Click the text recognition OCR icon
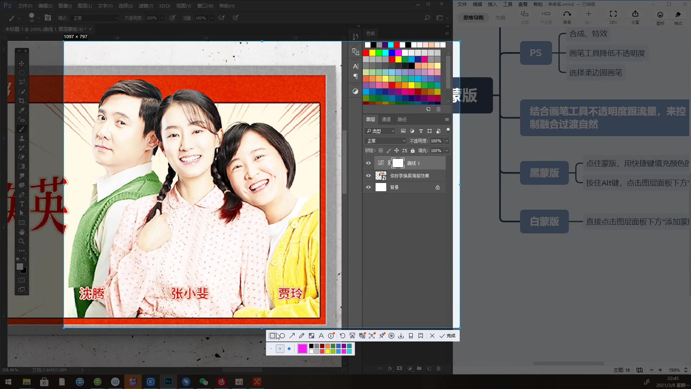This screenshot has width=691, height=389. click(x=372, y=336)
